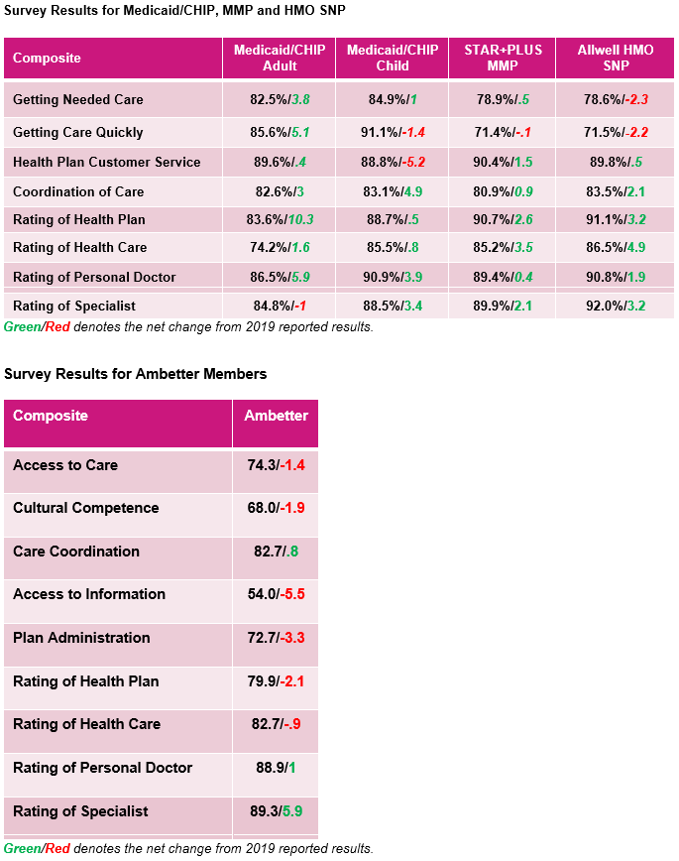The image size is (679, 861).
Task: Select the 89.3/5.9 Rating of Specialist value
Action: 277,811
